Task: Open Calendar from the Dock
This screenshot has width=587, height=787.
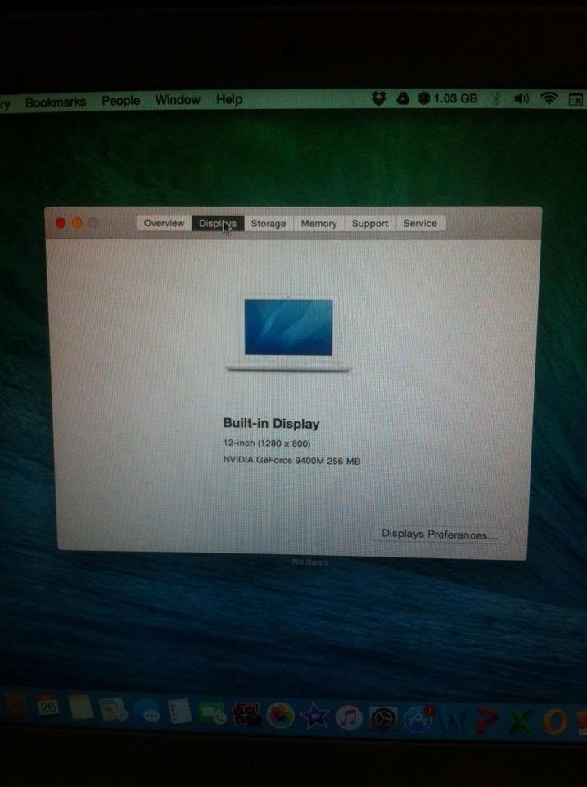Action: 47,707
